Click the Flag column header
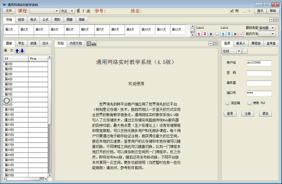The image size is (282, 184). click(38, 58)
